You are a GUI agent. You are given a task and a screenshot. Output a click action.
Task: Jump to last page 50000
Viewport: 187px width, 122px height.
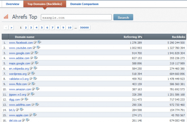tap(84, 28)
